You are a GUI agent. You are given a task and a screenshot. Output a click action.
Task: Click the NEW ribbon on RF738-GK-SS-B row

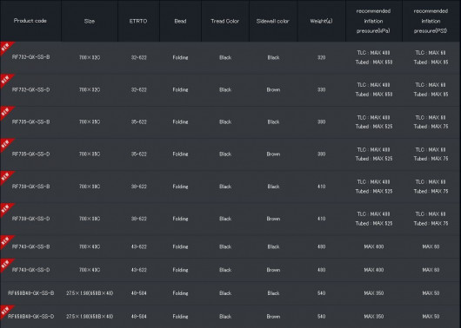tap(6, 177)
